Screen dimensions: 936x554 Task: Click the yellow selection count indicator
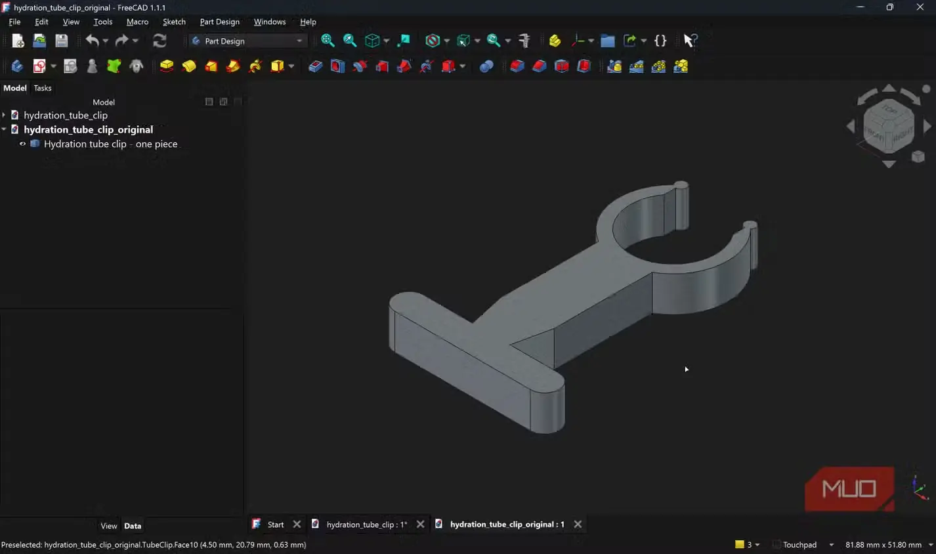click(747, 545)
